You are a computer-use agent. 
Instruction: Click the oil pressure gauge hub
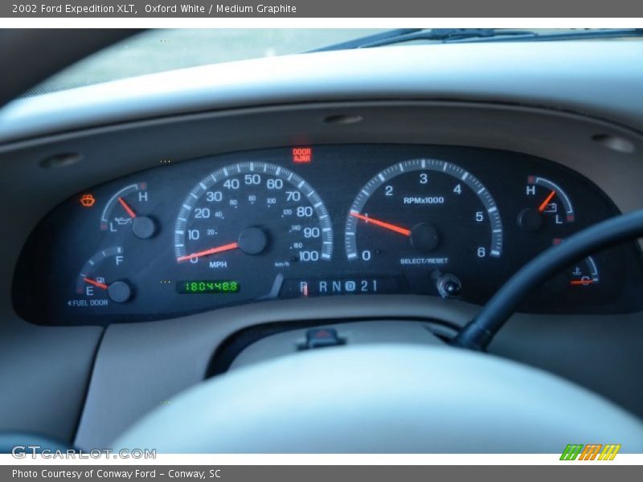pos(144,227)
